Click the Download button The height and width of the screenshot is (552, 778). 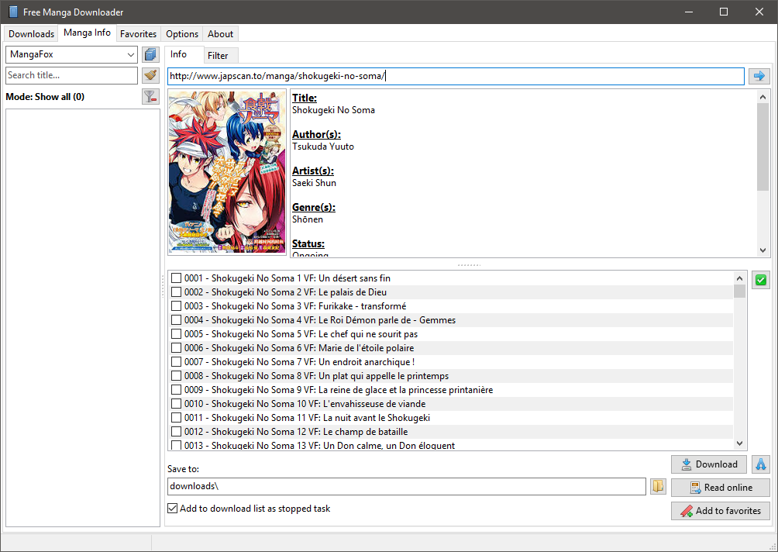[x=709, y=464]
